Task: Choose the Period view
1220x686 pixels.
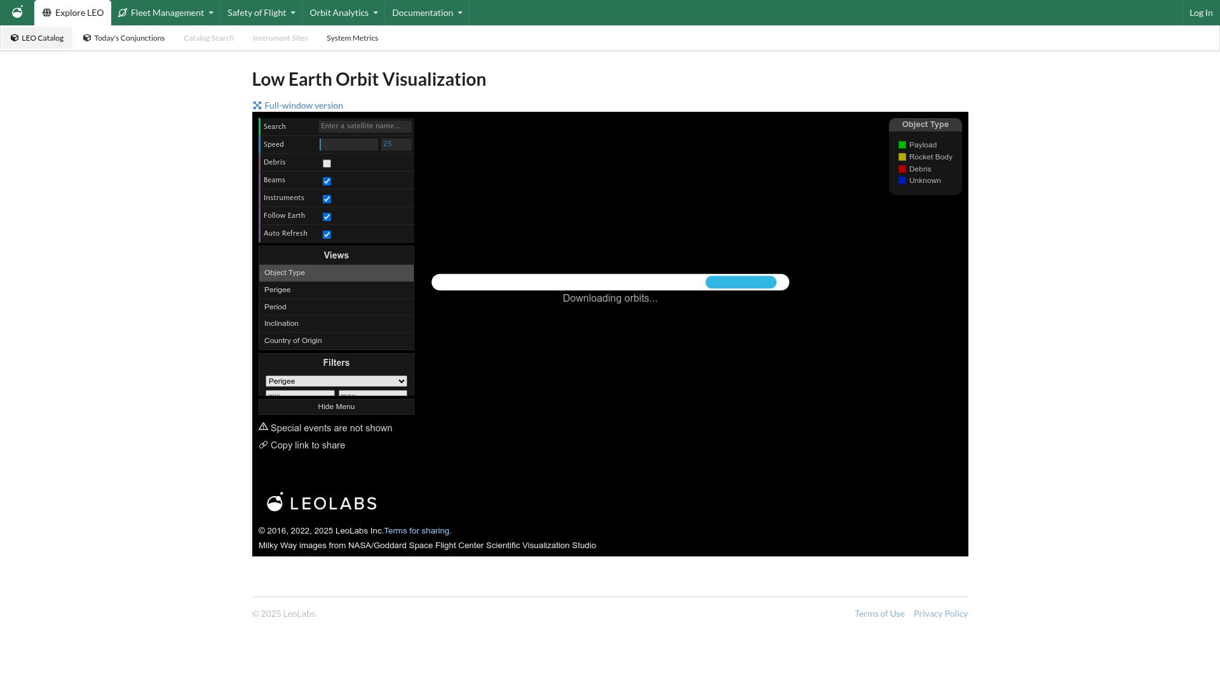Action: point(336,307)
